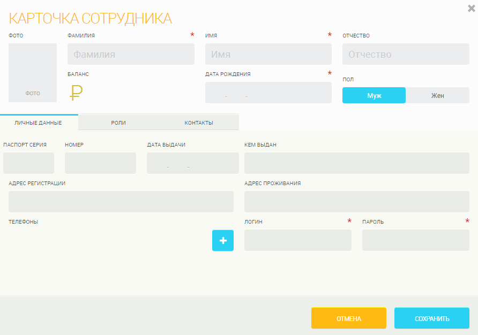Click the Паспорт серия field
Image resolution: width=478 pixels, height=335 pixels.
click(28, 163)
